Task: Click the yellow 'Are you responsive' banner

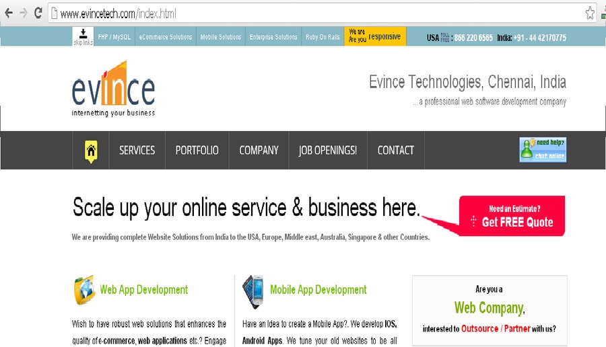Action: point(375,36)
